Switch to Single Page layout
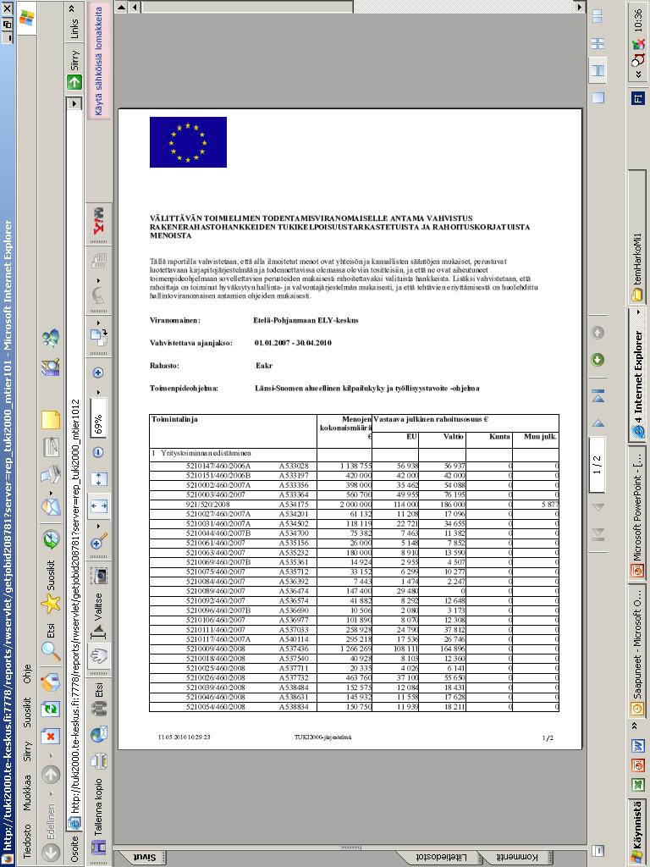The image size is (650, 867). 598,97
